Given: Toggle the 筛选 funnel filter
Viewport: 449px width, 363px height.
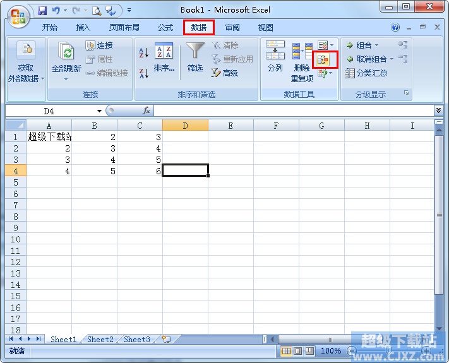Looking at the screenshot, I should click(195, 57).
